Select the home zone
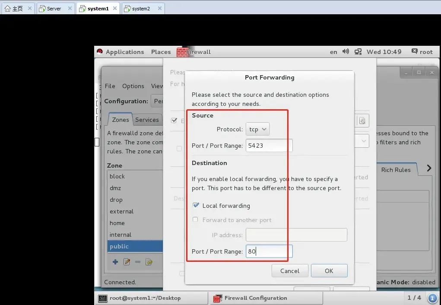This screenshot has width=441, height=305. 135,223
